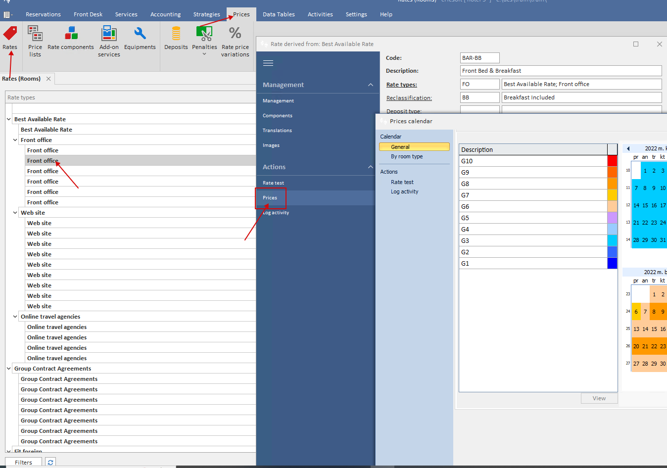Select the first Online travel agencies child row
The width and height of the screenshot is (667, 468).
[140, 327]
